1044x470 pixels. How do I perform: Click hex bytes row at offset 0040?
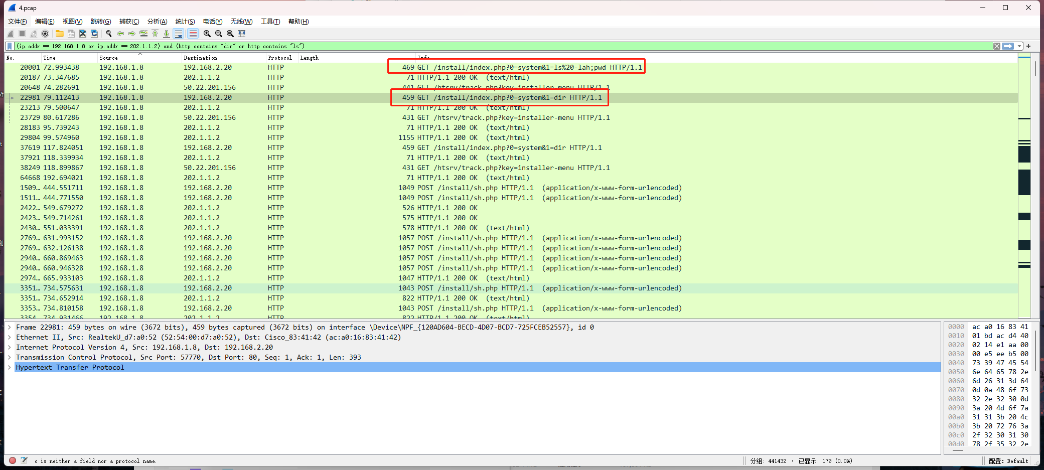[988, 363]
